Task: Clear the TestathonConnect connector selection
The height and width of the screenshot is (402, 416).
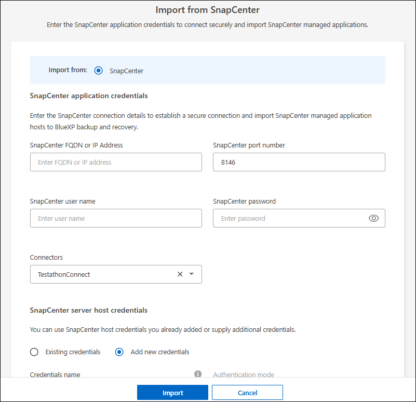Action: click(180, 274)
